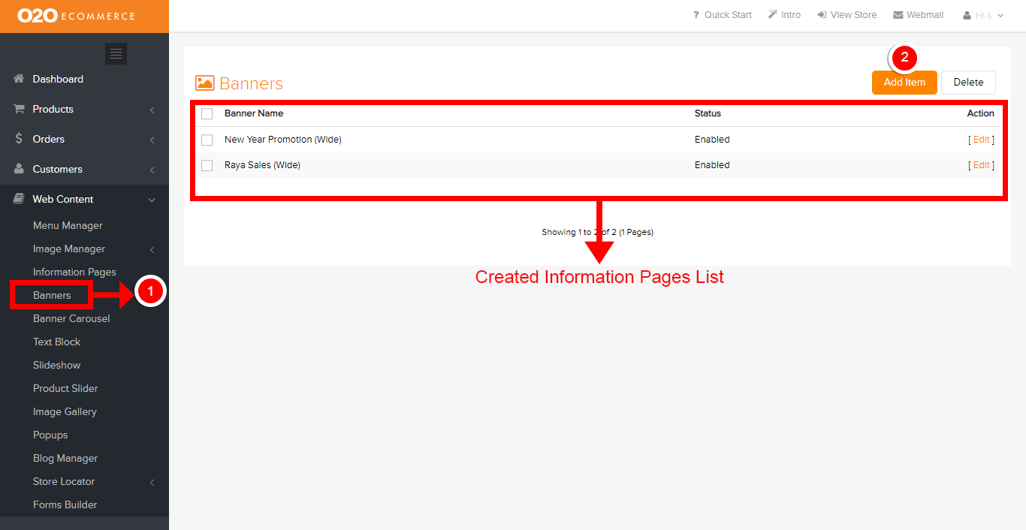Expand the Store Locator submenu chevron
The height and width of the screenshot is (530, 1026).
tap(152, 482)
